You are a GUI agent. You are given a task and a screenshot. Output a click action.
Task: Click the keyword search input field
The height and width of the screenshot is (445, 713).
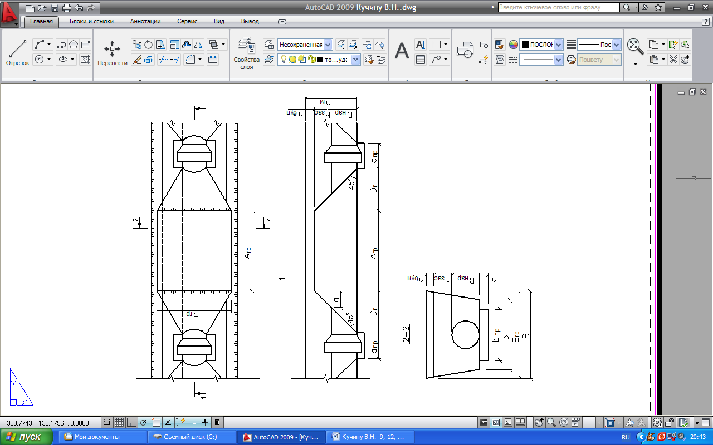click(x=558, y=7)
